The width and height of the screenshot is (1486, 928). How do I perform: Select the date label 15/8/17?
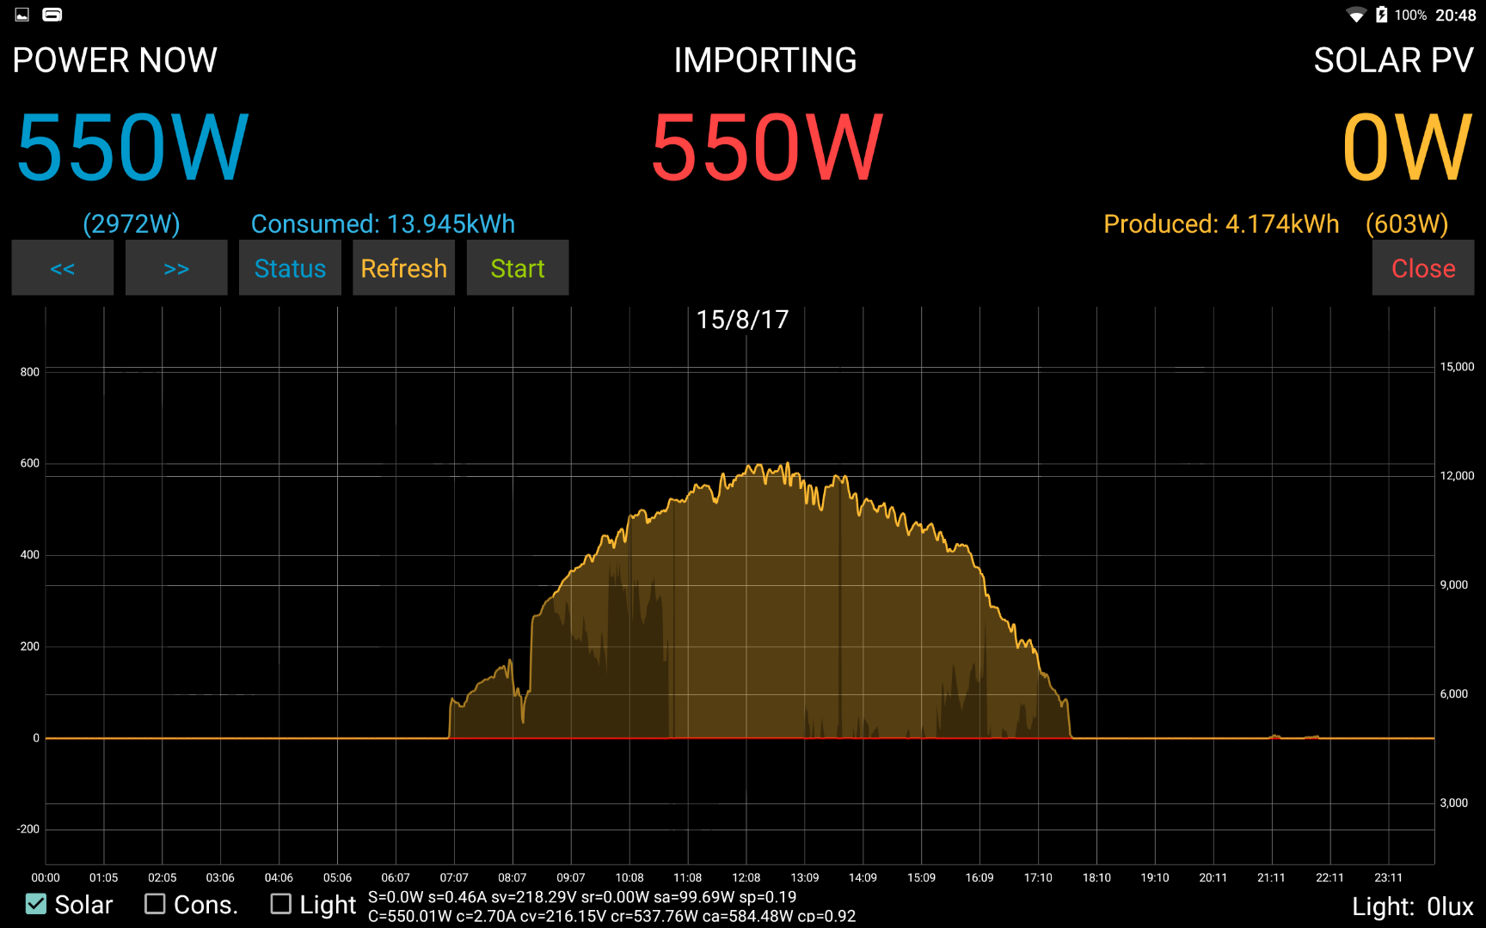pos(743,319)
